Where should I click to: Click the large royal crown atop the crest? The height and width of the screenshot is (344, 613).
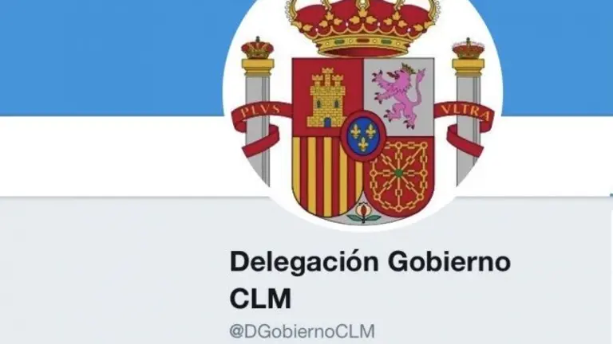coord(362,26)
